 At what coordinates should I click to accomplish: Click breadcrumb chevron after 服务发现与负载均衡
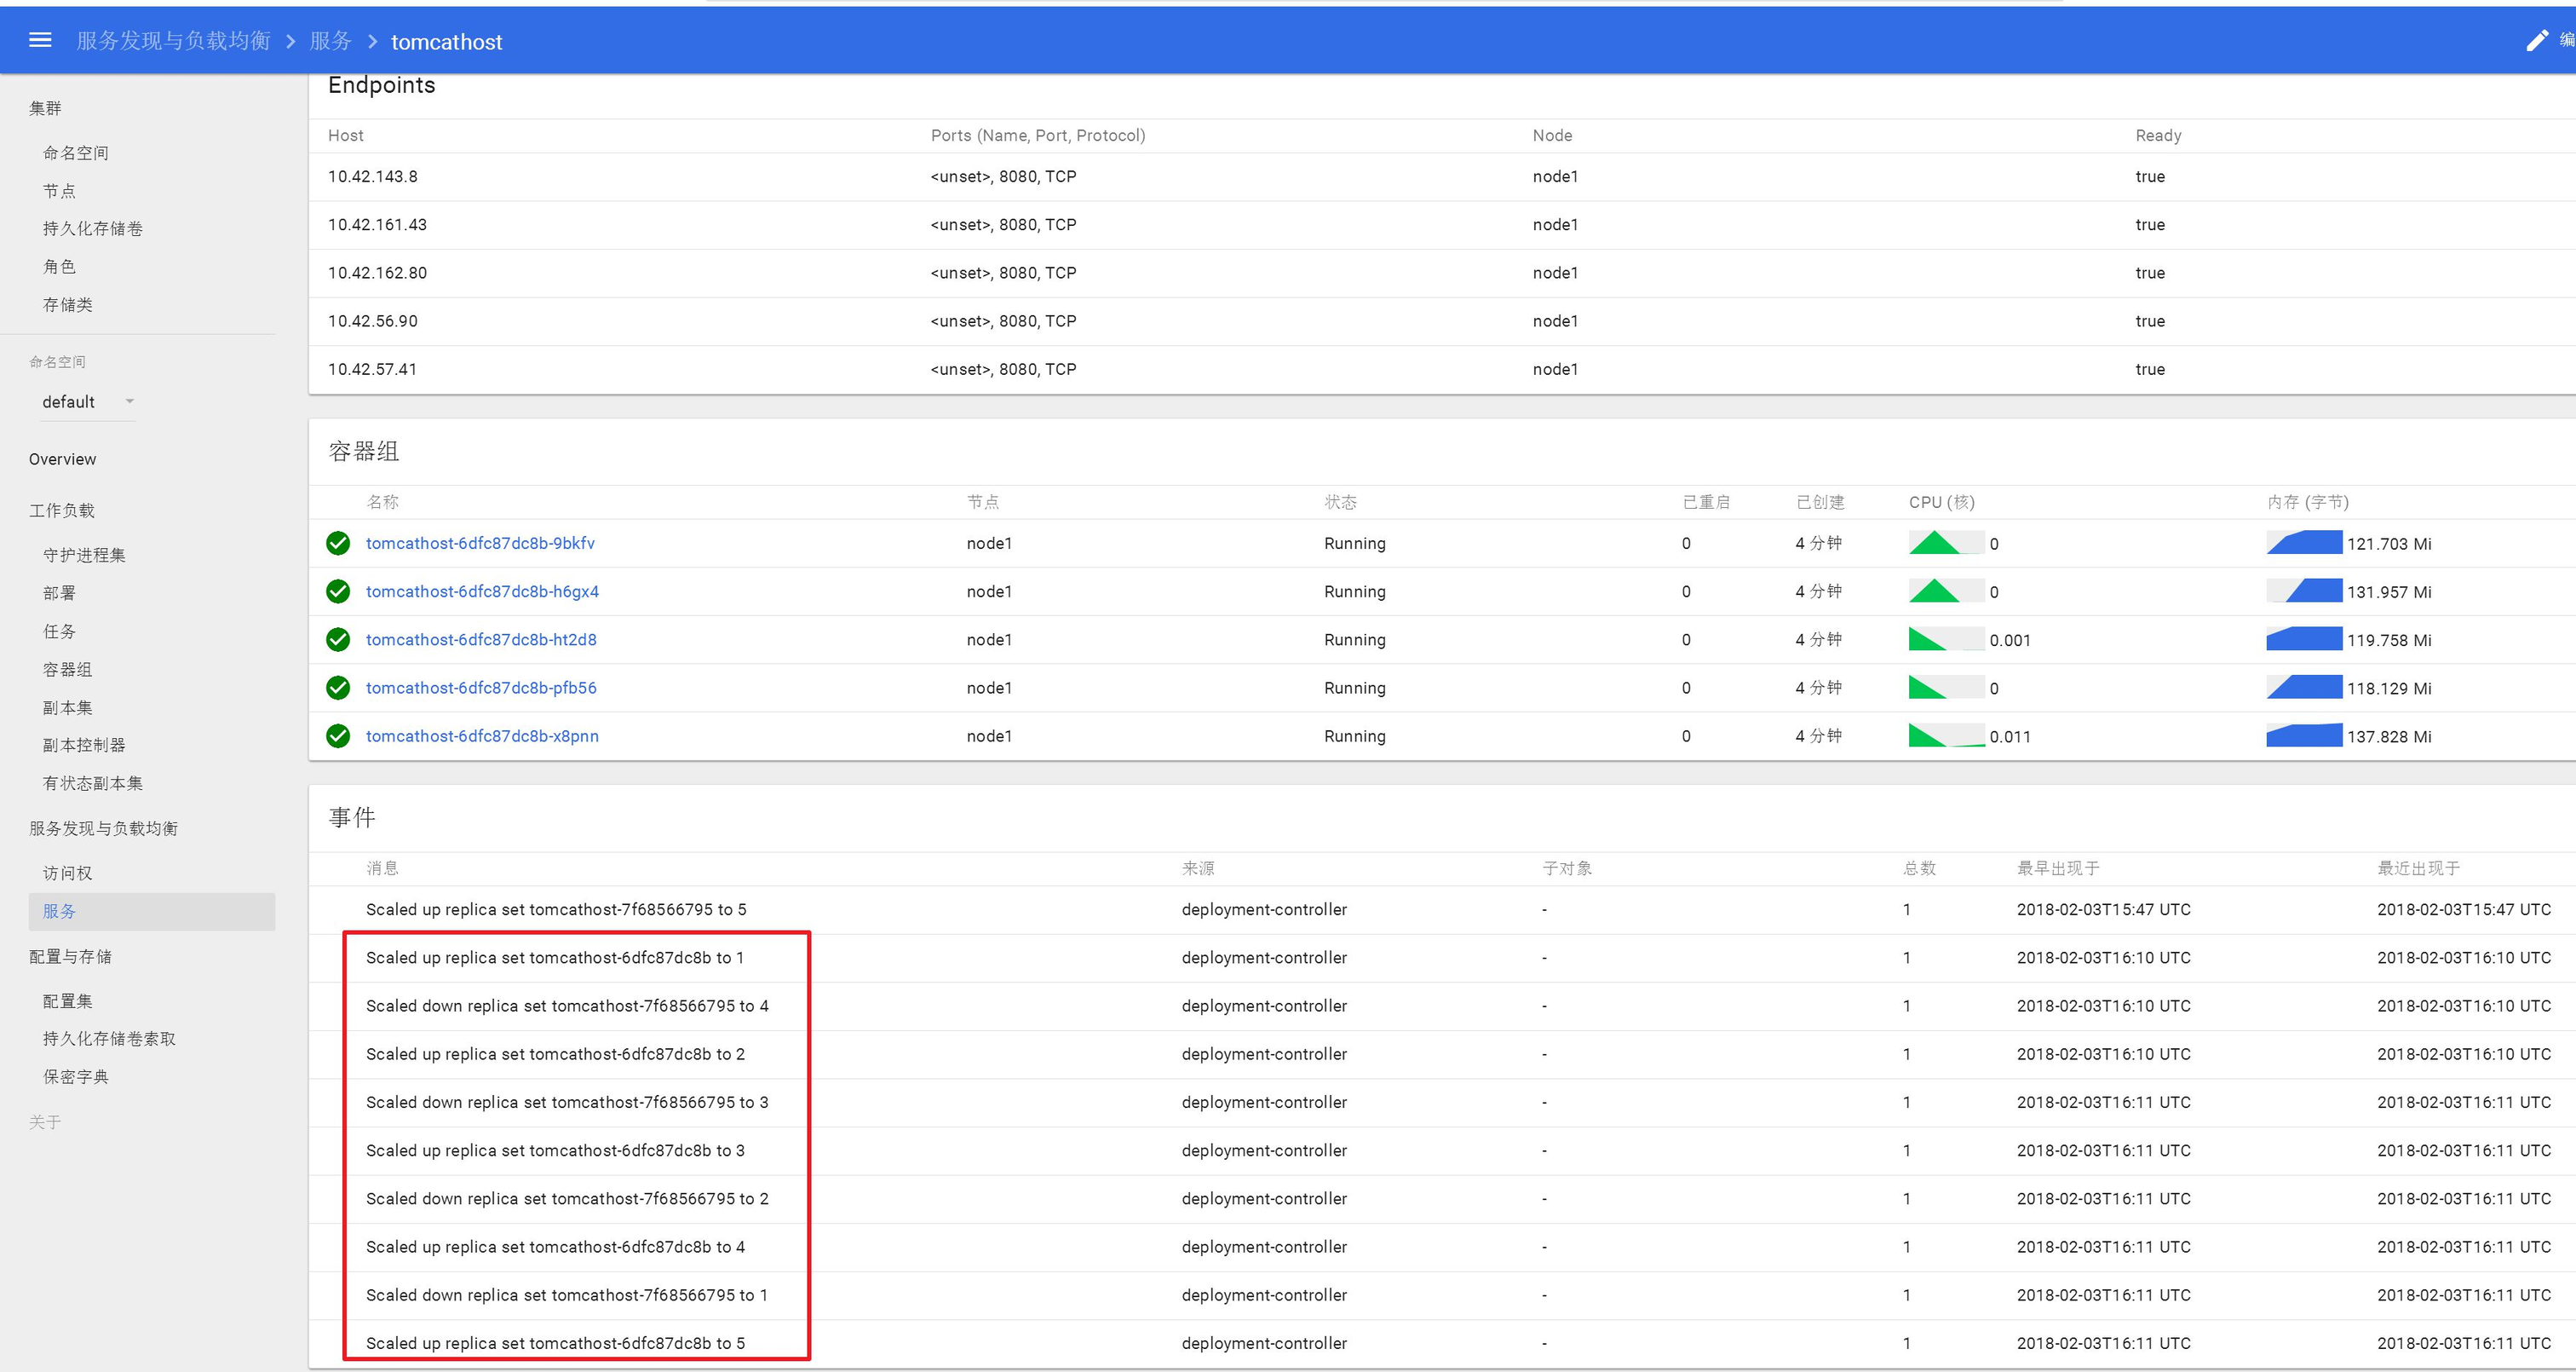coord(291,41)
